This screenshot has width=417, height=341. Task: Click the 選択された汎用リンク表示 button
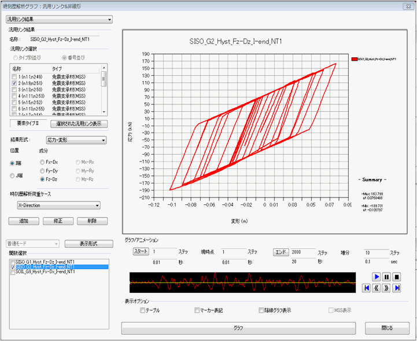click(79, 124)
